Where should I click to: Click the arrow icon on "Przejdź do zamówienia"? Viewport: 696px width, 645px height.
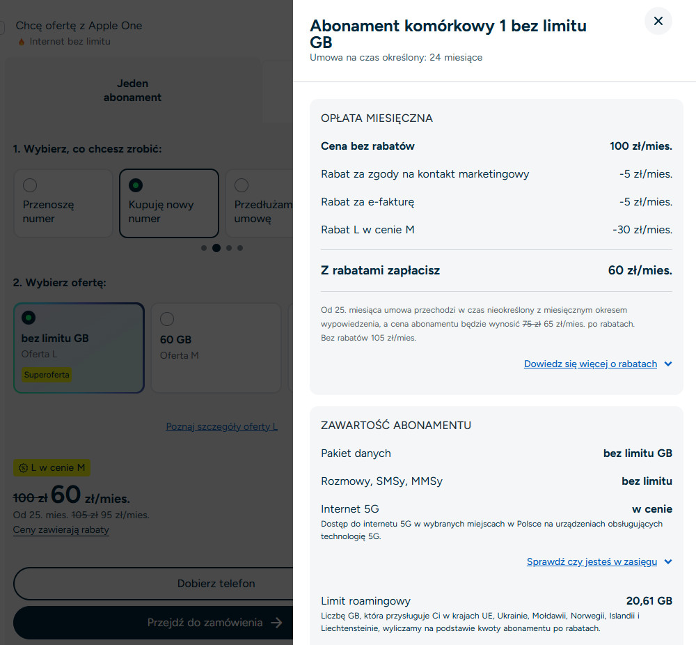tap(276, 623)
